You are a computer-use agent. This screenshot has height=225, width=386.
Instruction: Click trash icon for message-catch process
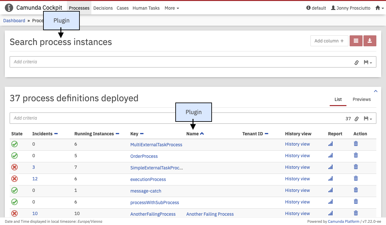point(356,190)
